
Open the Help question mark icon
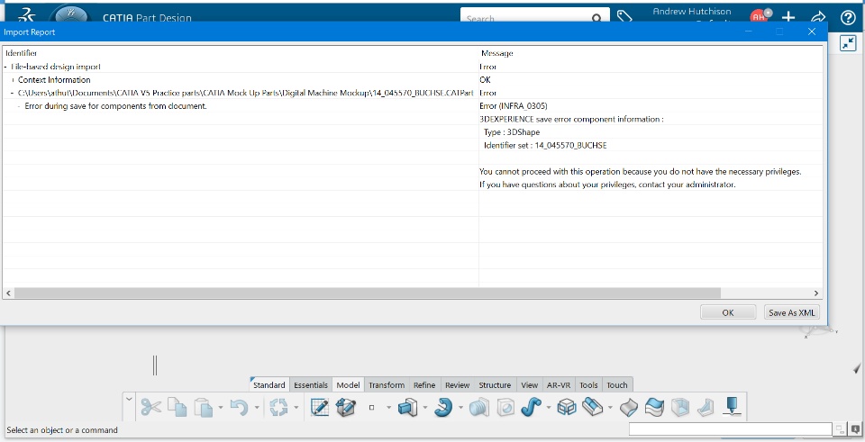coord(848,18)
